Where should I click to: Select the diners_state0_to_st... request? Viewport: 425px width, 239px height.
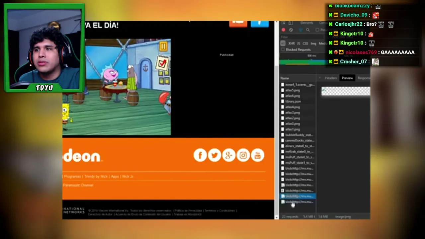[x=297, y=146]
